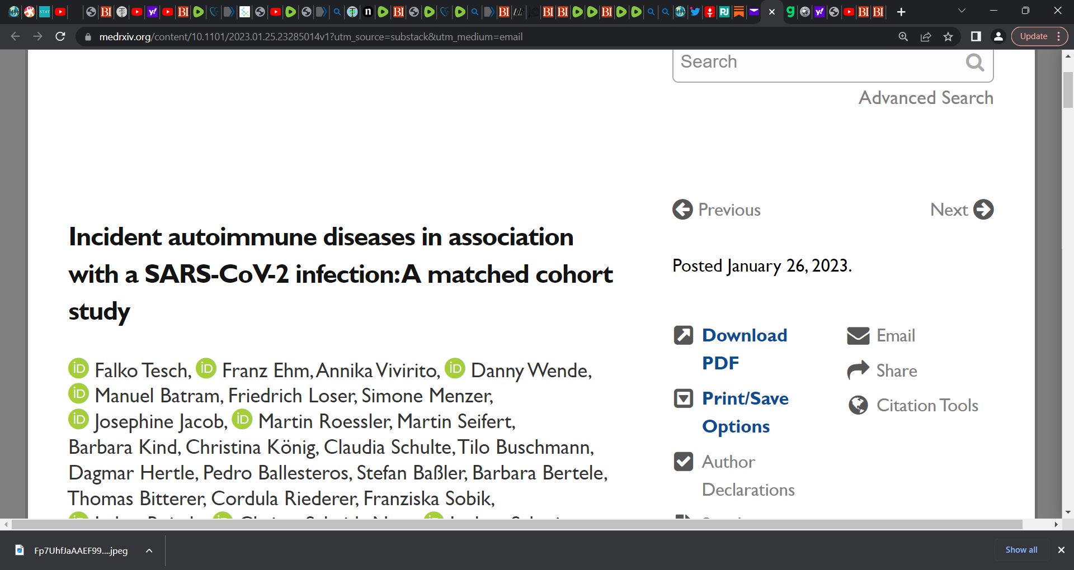1074x570 pixels.
Task: Switch to the orange Substack tab
Action: pos(739,12)
